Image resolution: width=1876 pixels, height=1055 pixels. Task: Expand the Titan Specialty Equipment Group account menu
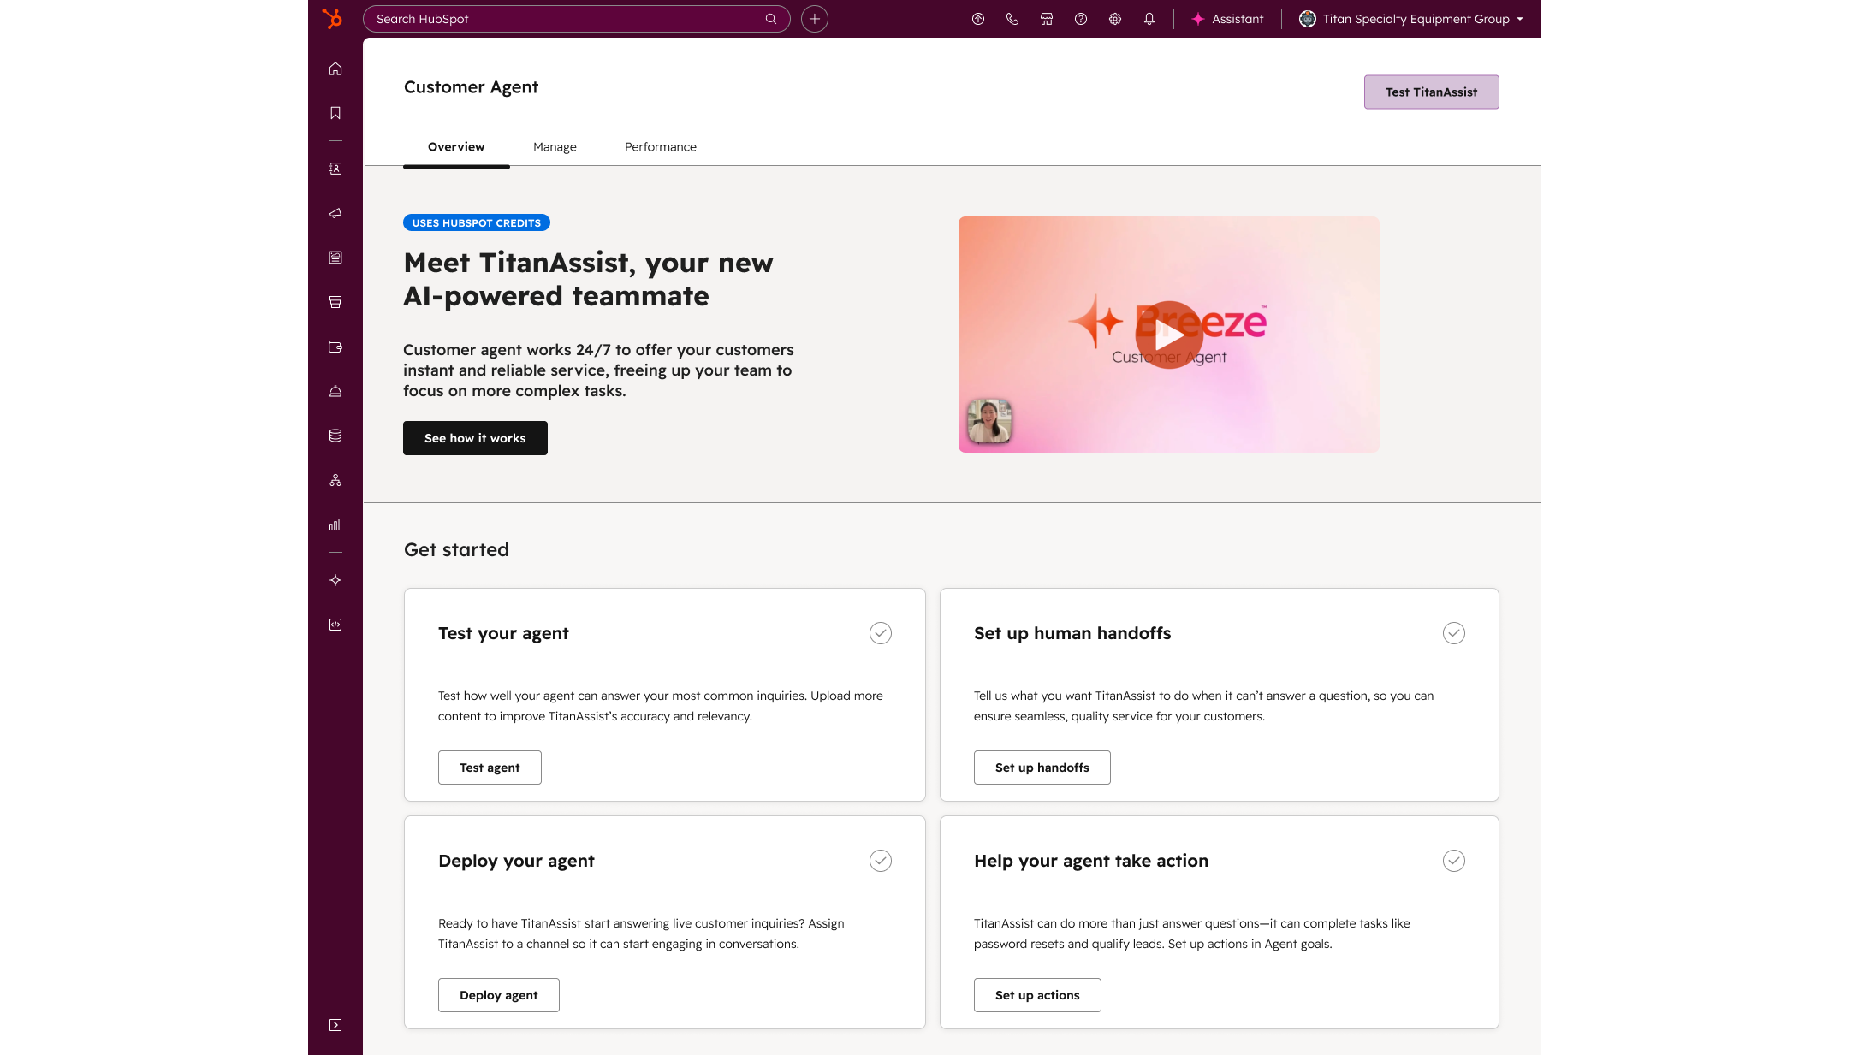(1410, 18)
